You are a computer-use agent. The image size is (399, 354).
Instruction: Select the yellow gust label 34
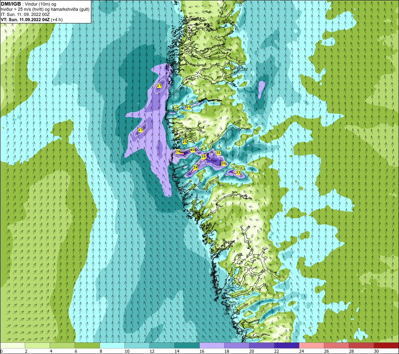tap(178, 151)
